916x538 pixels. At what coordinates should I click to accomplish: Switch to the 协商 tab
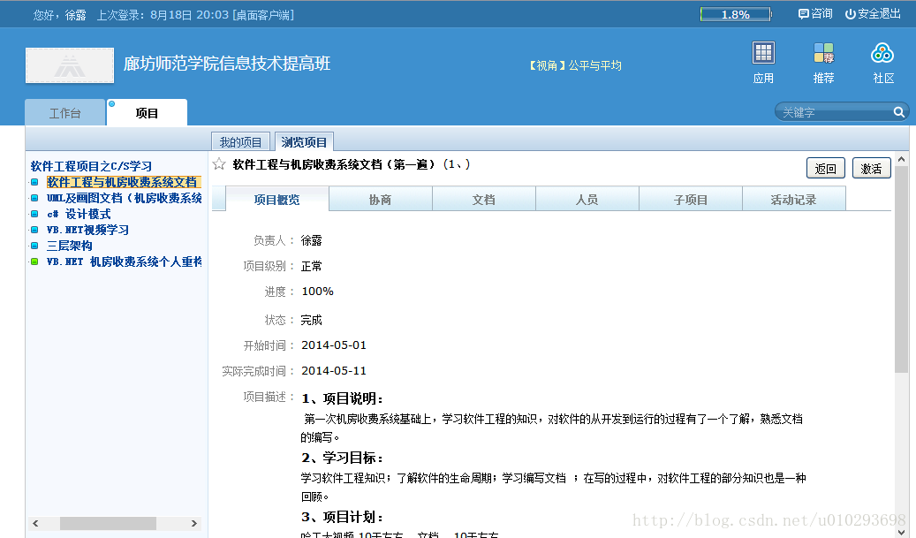click(x=381, y=199)
